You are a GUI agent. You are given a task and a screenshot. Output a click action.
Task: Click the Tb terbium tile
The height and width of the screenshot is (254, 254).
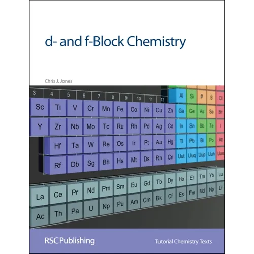coord(159,182)
